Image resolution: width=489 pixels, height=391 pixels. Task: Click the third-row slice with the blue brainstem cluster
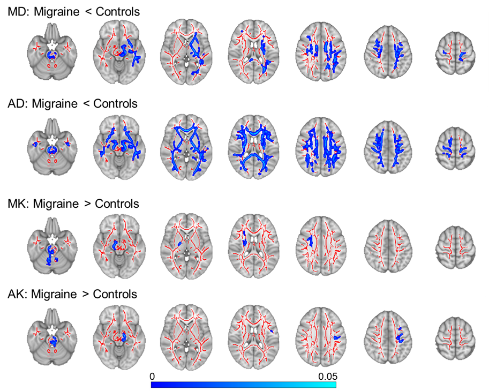pyautogui.click(x=52, y=244)
